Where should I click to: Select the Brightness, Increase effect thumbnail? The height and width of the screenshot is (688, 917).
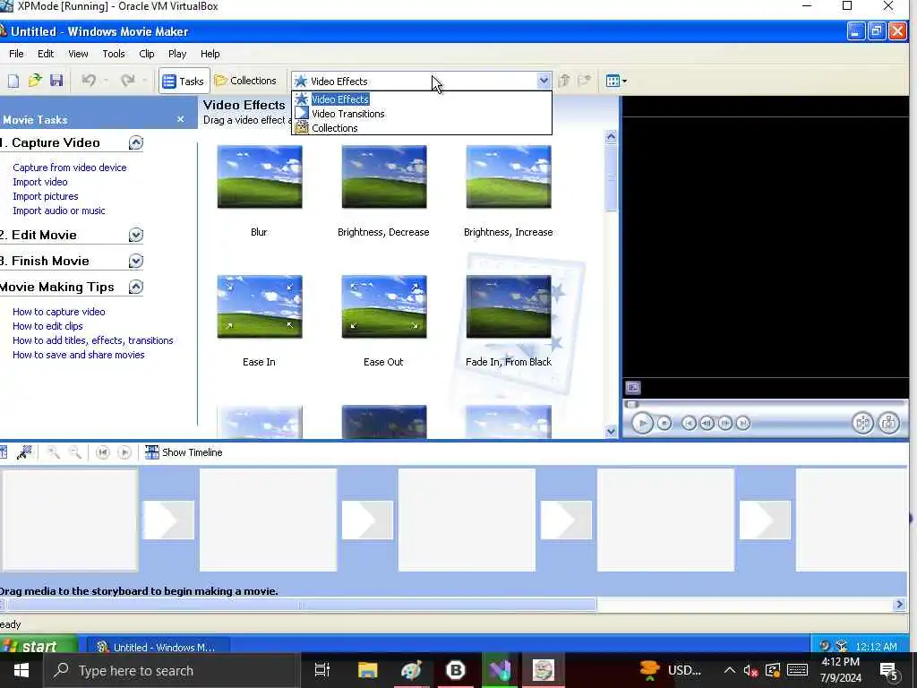click(509, 176)
